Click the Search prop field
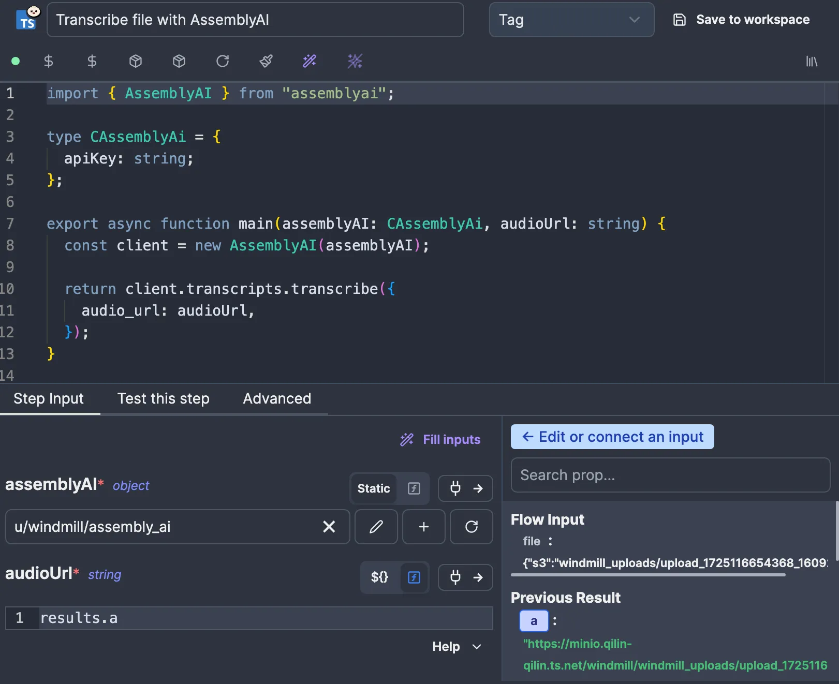 [x=670, y=475]
